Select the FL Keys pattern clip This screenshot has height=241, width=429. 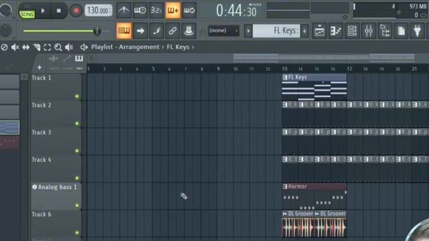pos(314,87)
